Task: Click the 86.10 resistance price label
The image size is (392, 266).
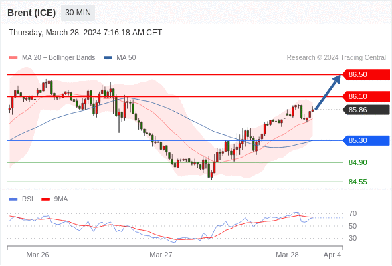Action: [x=366, y=96]
